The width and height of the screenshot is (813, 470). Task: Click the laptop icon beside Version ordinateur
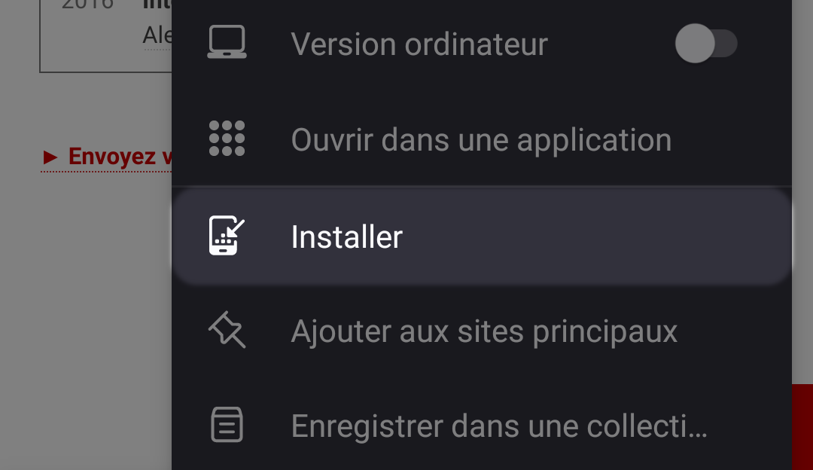click(226, 43)
